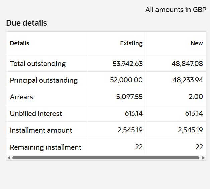Click existing principal outstanding value 52,000.00
Screen dimensions: 210x189
tap(126, 80)
